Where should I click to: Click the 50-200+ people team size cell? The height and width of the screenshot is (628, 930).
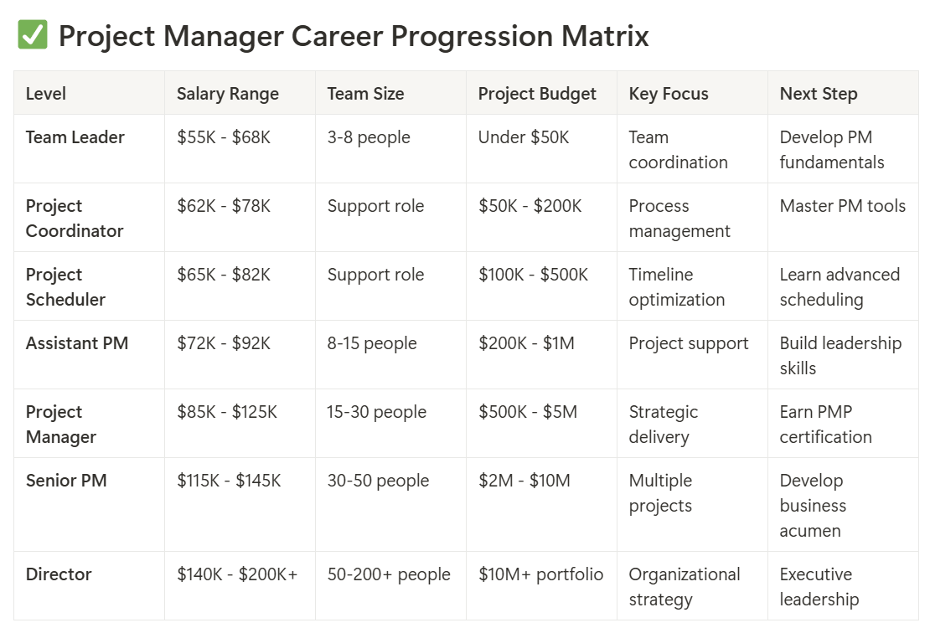389,574
